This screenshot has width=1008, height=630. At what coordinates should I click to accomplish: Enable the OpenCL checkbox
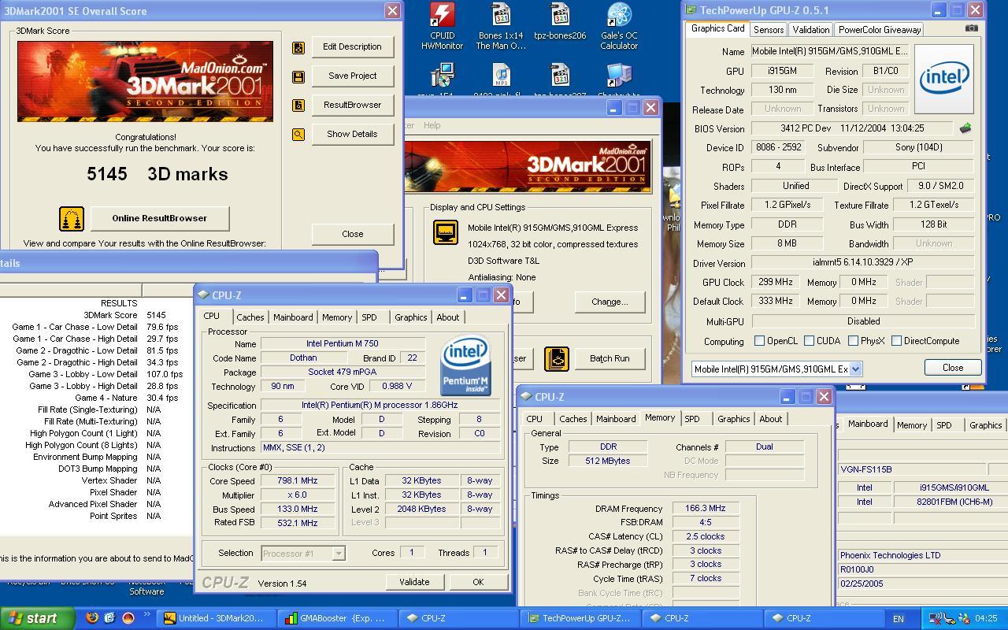pyautogui.click(x=759, y=341)
